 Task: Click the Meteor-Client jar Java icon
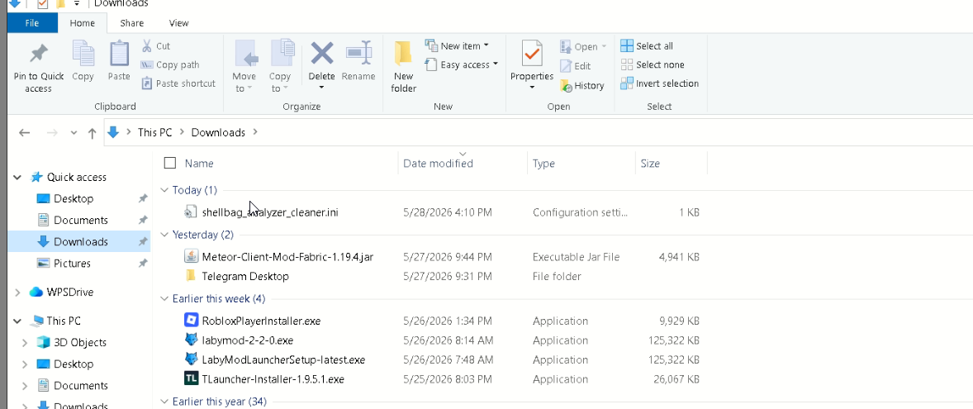(191, 256)
